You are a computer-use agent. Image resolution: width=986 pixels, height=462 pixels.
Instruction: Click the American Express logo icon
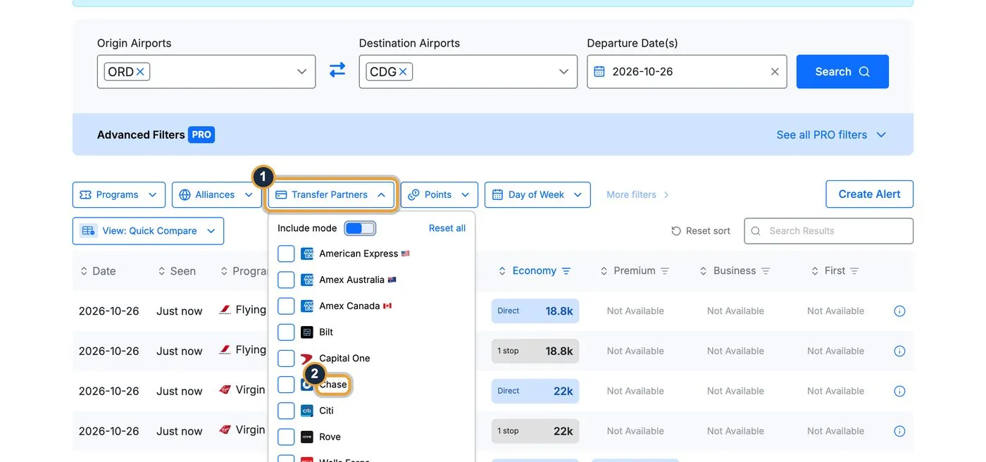click(307, 254)
